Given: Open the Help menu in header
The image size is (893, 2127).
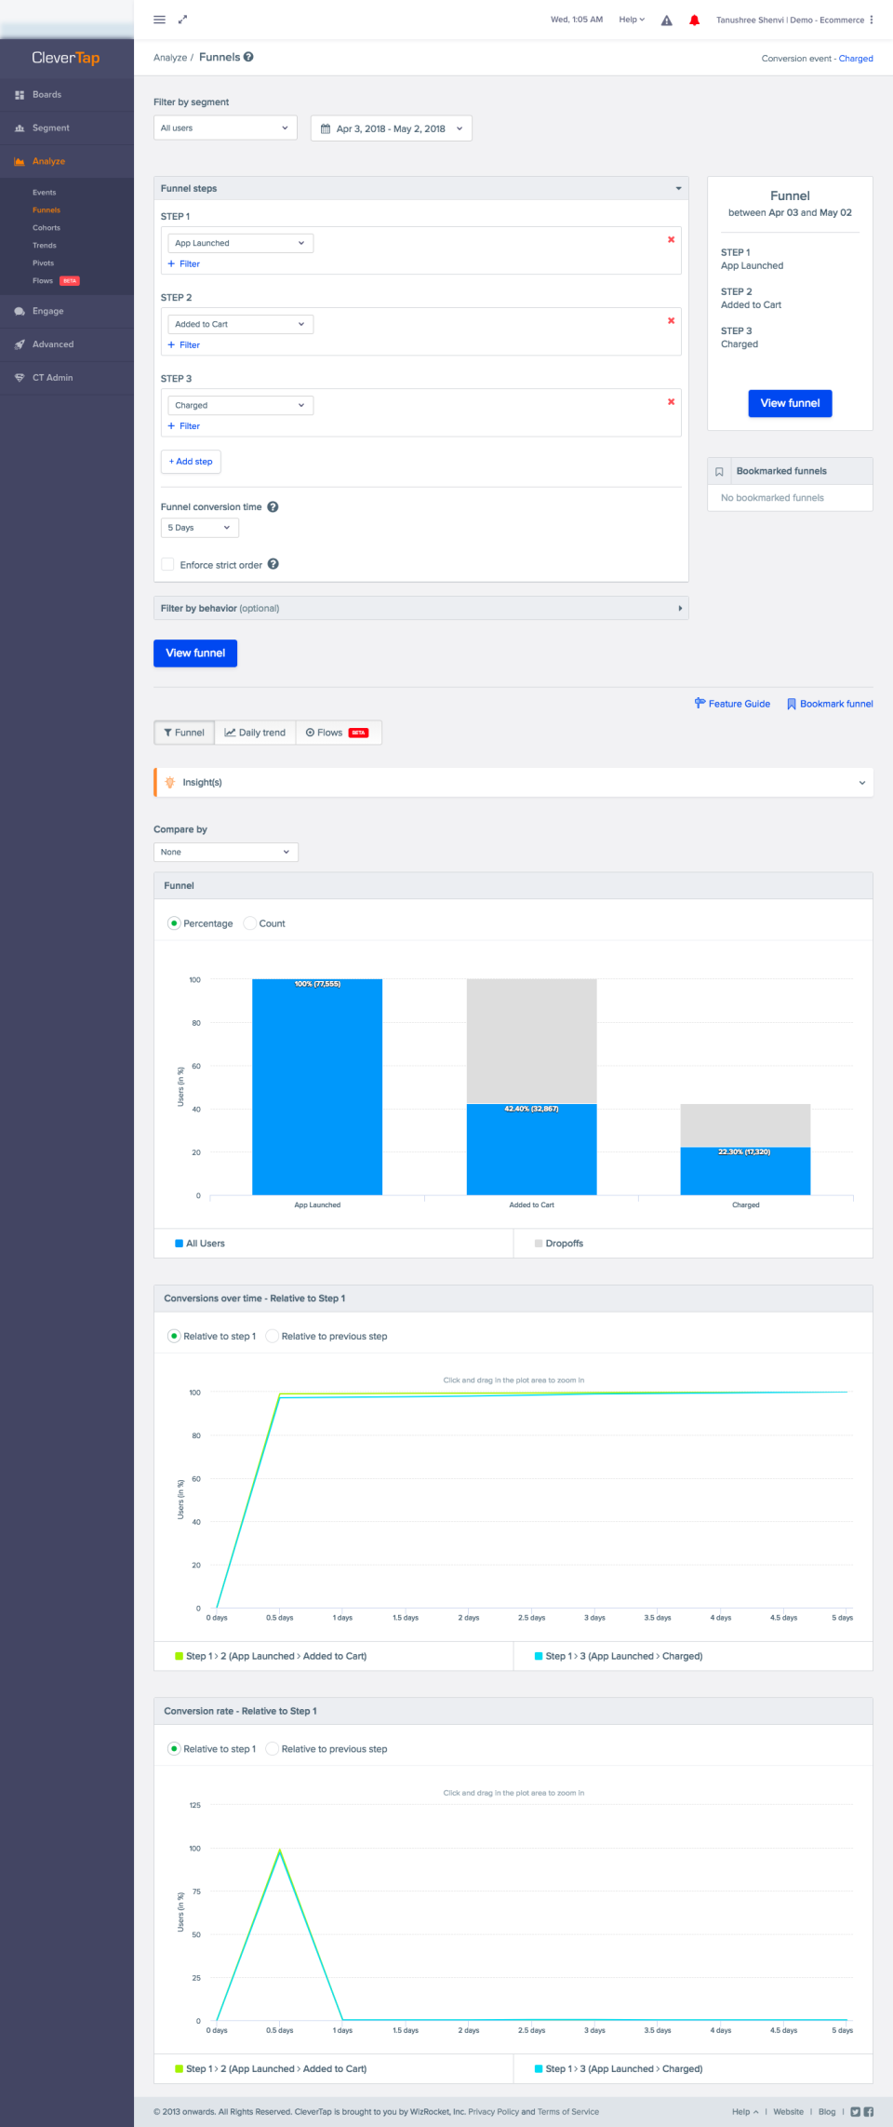Looking at the screenshot, I should point(632,20).
